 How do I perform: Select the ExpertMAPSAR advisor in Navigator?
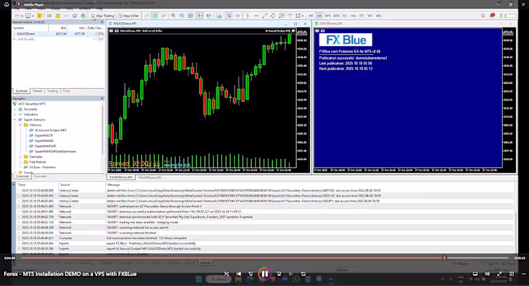45,146
